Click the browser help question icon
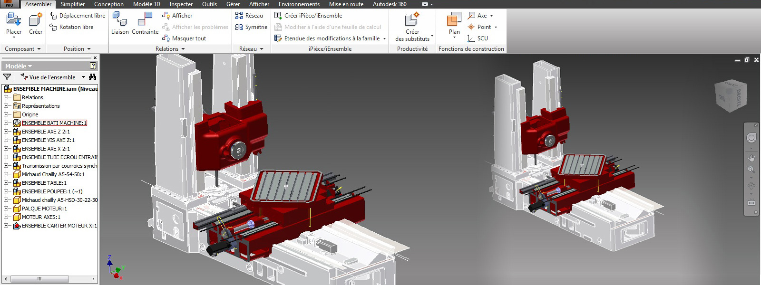Image resolution: width=761 pixels, height=285 pixels. click(93, 66)
